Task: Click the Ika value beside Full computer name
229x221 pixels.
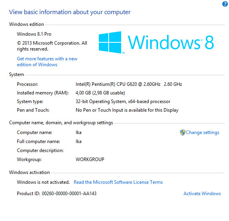Action: (x=78, y=141)
